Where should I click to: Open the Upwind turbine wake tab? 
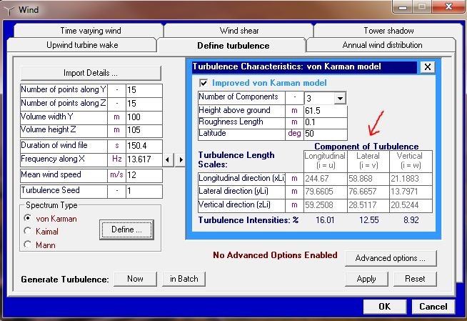(82, 45)
